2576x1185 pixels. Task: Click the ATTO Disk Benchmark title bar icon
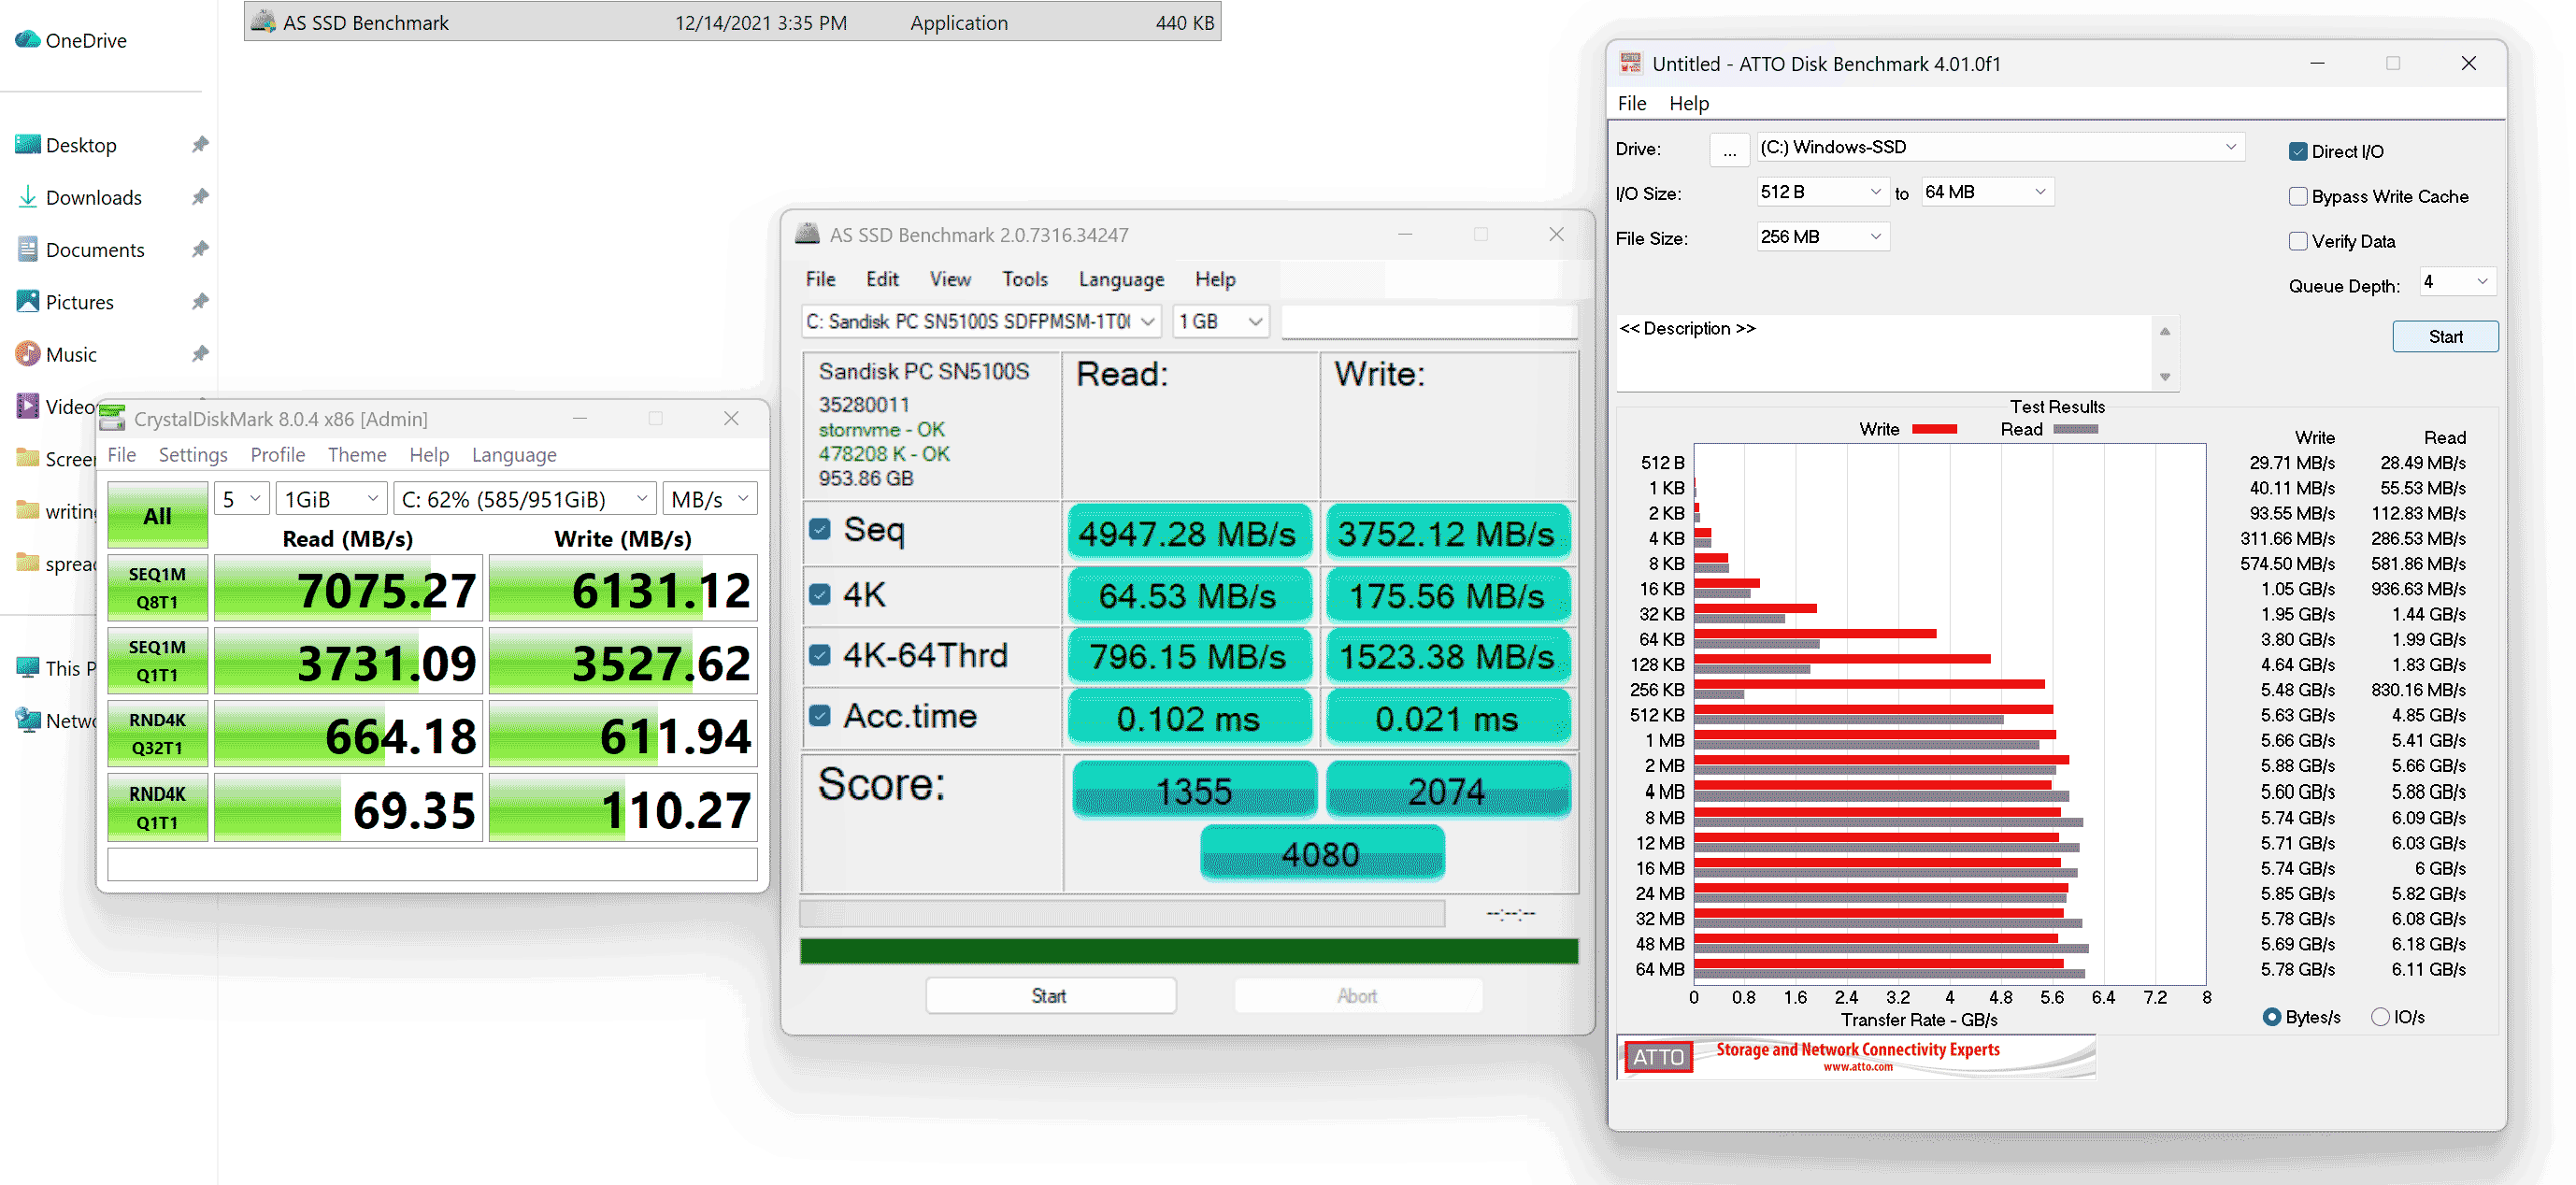1630,63
